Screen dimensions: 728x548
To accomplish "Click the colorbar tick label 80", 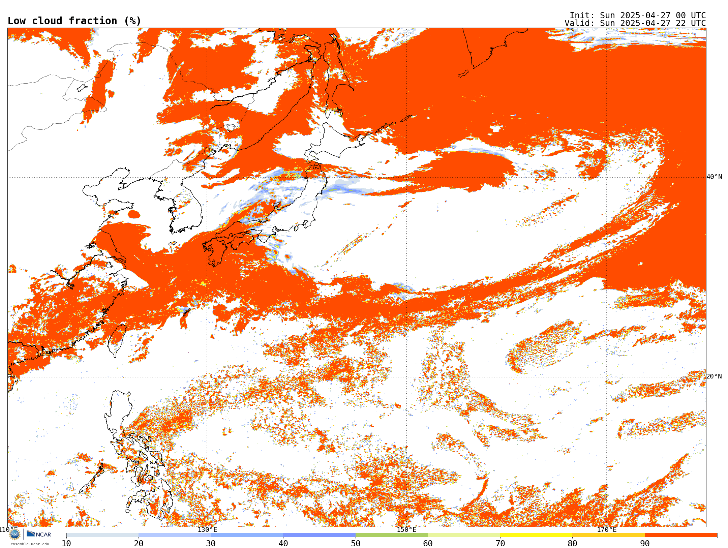I will [x=572, y=544].
